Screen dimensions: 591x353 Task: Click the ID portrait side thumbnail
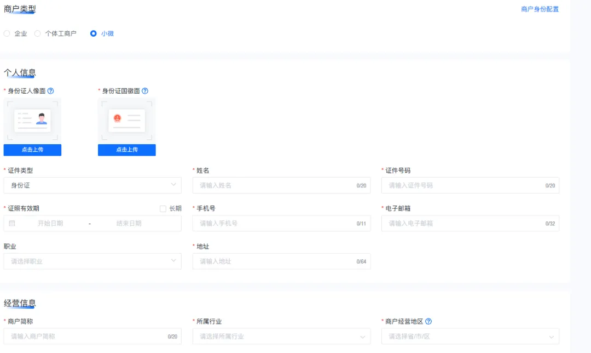click(32, 121)
